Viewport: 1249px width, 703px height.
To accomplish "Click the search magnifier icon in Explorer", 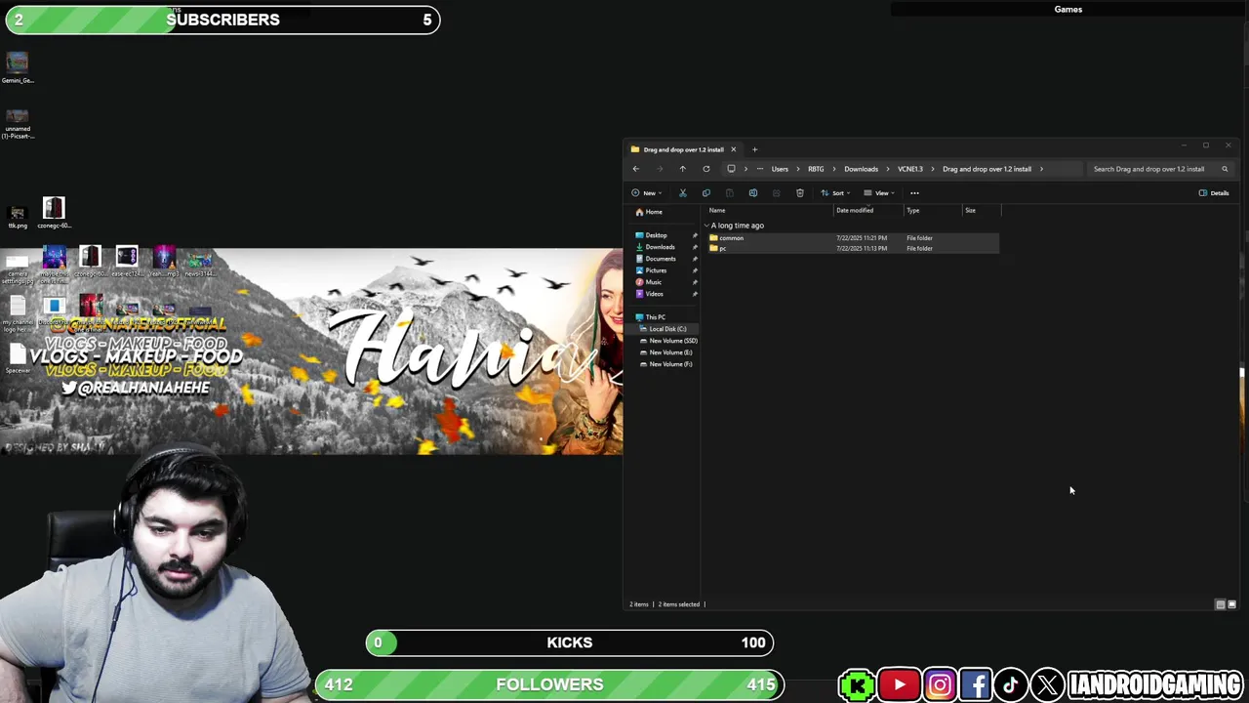I will (x=1225, y=169).
